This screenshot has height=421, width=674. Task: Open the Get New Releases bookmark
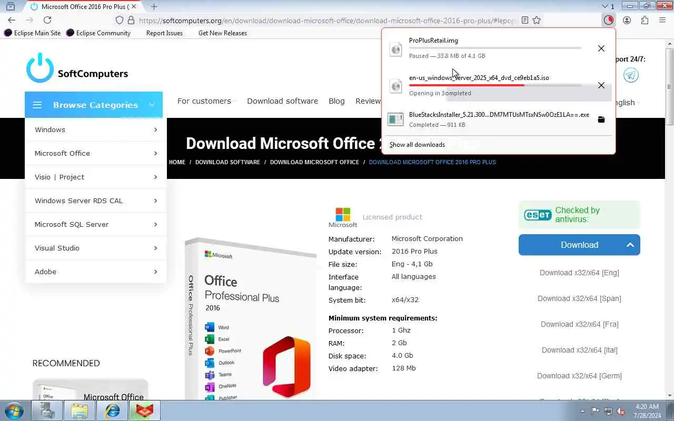point(222,33)
